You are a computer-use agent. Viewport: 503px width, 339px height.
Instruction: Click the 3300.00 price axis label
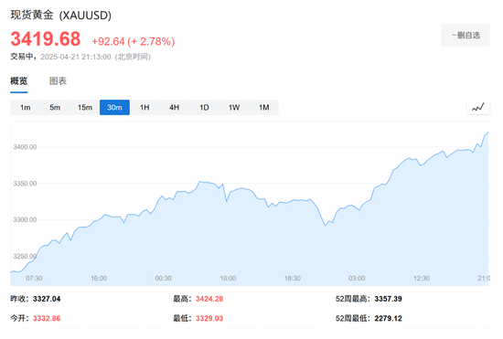point(25,220)
